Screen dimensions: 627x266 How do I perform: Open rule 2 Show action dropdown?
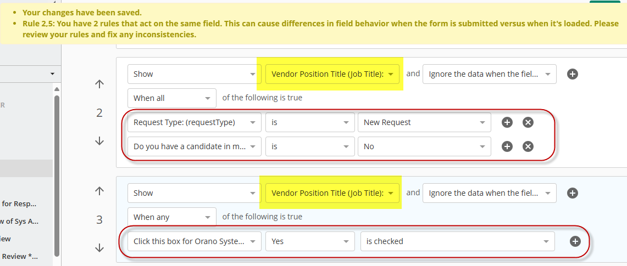click(195, 74)
